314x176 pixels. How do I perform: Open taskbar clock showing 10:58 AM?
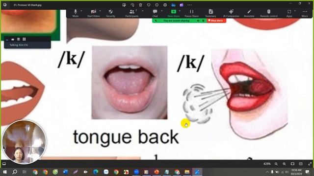(296, 172)
